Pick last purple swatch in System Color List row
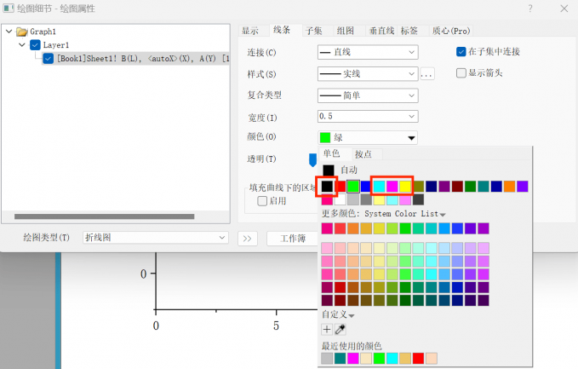Viewport: 578px width, 369px height. coord(484,228)
